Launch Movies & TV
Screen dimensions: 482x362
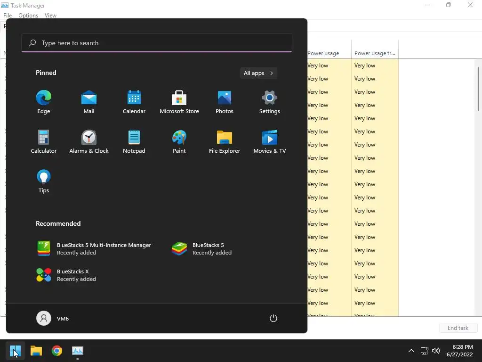click(270, 142)
